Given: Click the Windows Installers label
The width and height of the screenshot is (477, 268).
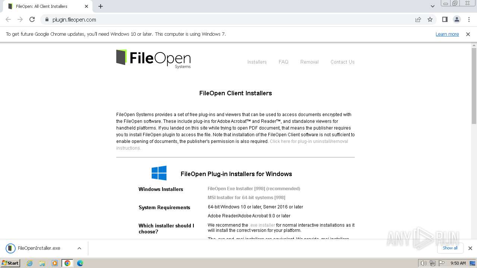Looking at the screenshot, I should coord(161,189).
